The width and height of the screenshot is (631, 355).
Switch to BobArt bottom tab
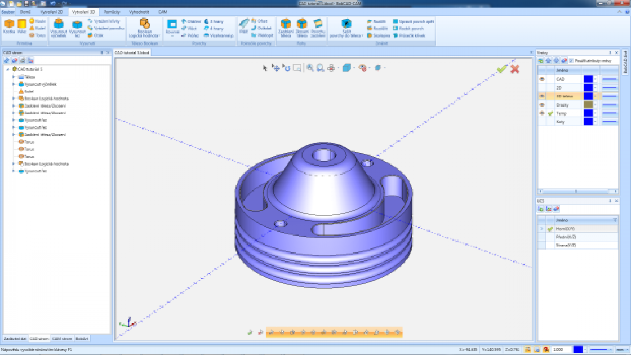pos(82,339)
